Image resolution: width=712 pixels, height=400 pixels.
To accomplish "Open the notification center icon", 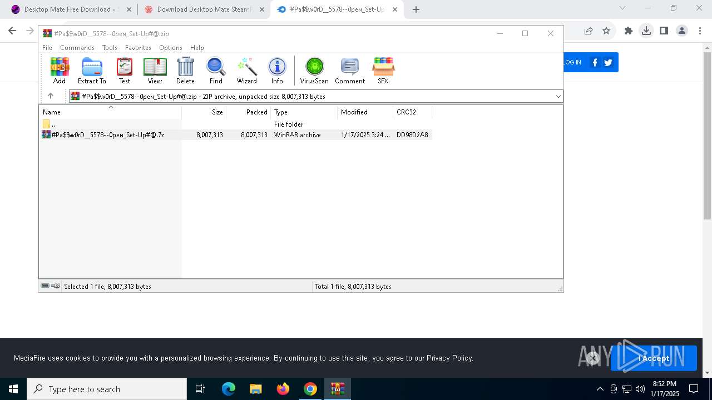I will 694,389.
